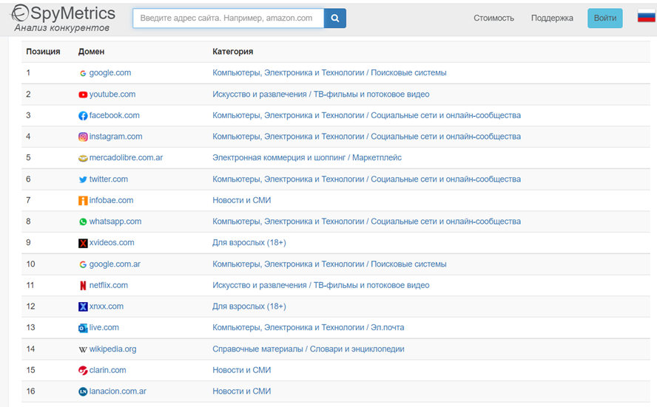Click the Wikipedia W favicon

(x=83, y=349)
